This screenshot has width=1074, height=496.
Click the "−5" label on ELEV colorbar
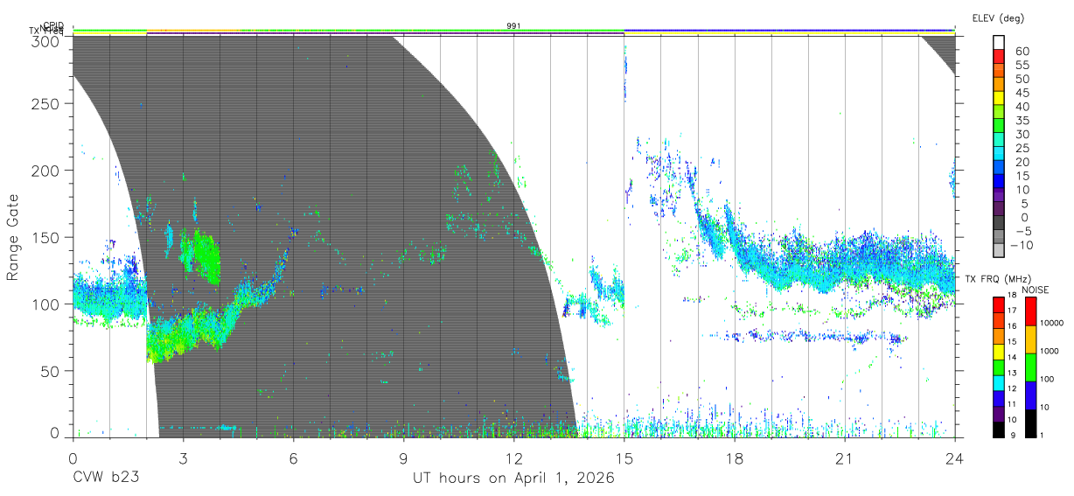pyautogui.click(x=1023, y=231)
